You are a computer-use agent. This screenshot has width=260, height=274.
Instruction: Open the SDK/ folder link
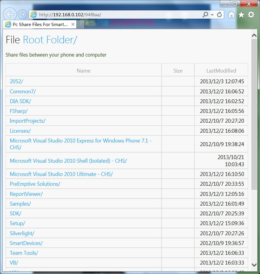(15, 214)
